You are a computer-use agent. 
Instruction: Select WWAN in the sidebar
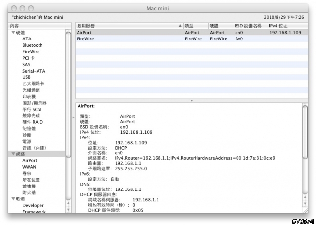[29, 167]
